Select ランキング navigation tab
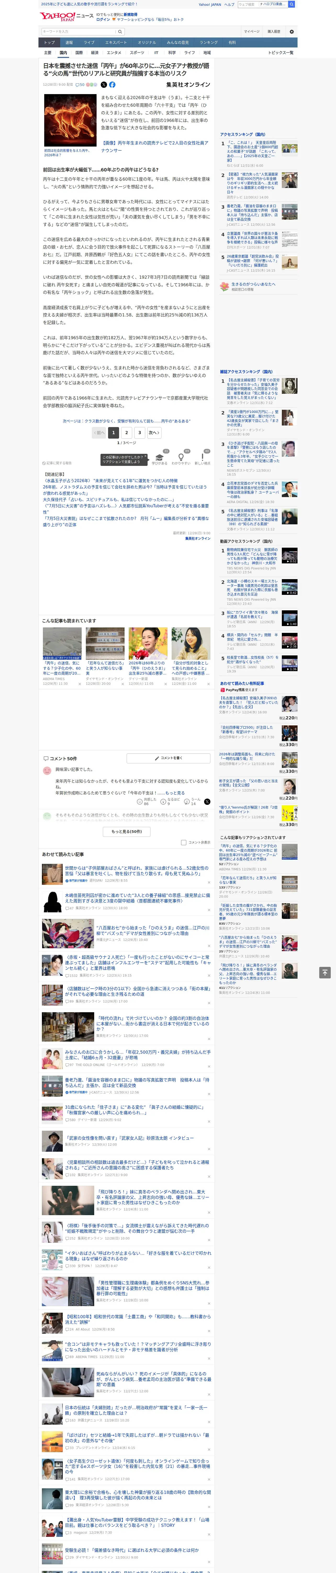 (209, 43)
